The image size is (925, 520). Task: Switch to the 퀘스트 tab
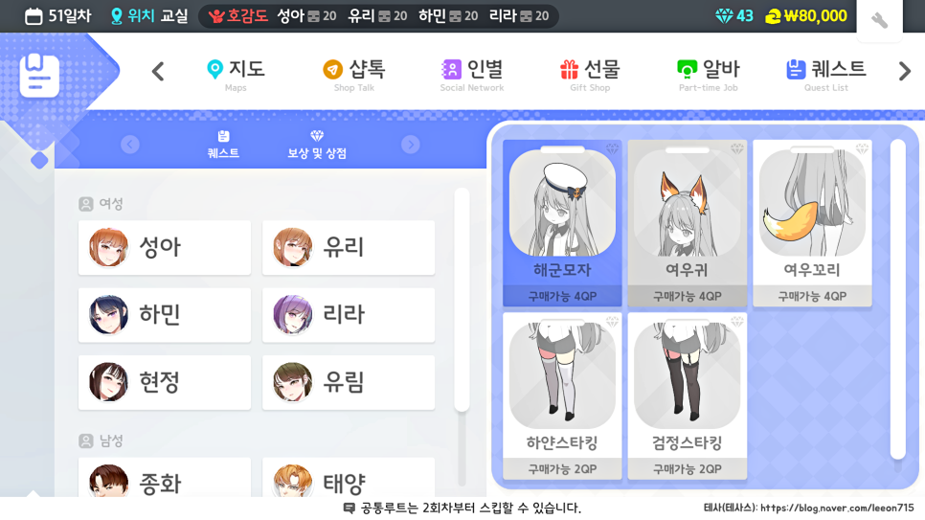click(223, 145)
